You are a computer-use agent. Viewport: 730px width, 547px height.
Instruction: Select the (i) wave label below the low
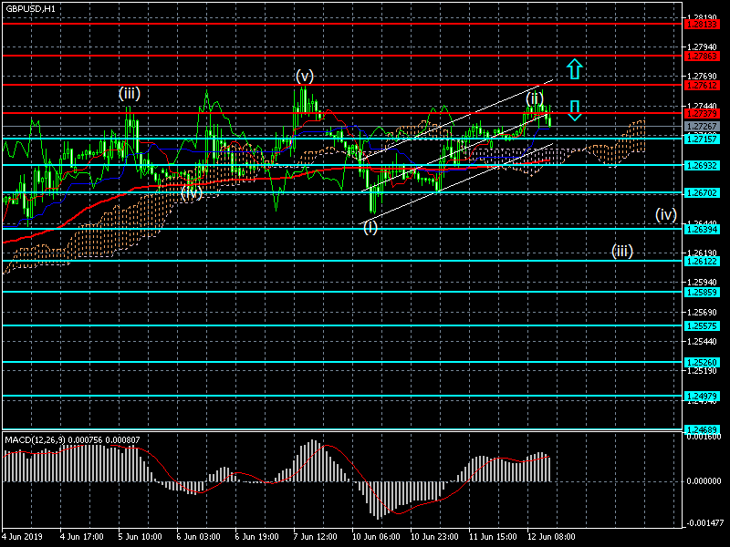(x=370, y=227)
